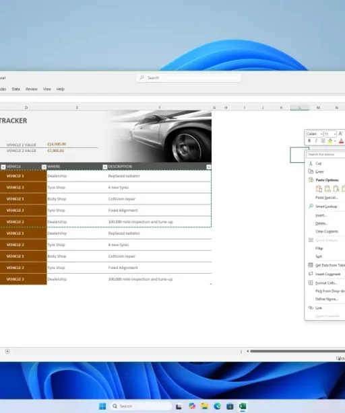This screenshot has width=345, height=413.
Task: Toggle Bold in the mini toolbar
Action: [309, 141]
